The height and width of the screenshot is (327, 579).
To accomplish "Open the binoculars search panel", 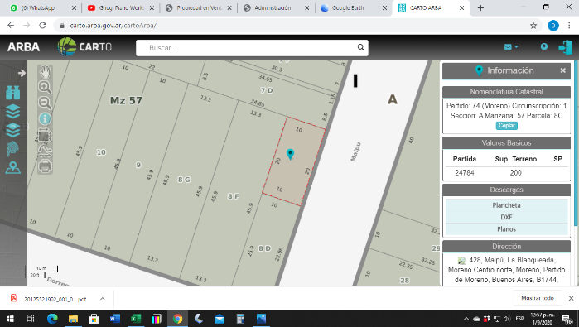I will (13, 93).
